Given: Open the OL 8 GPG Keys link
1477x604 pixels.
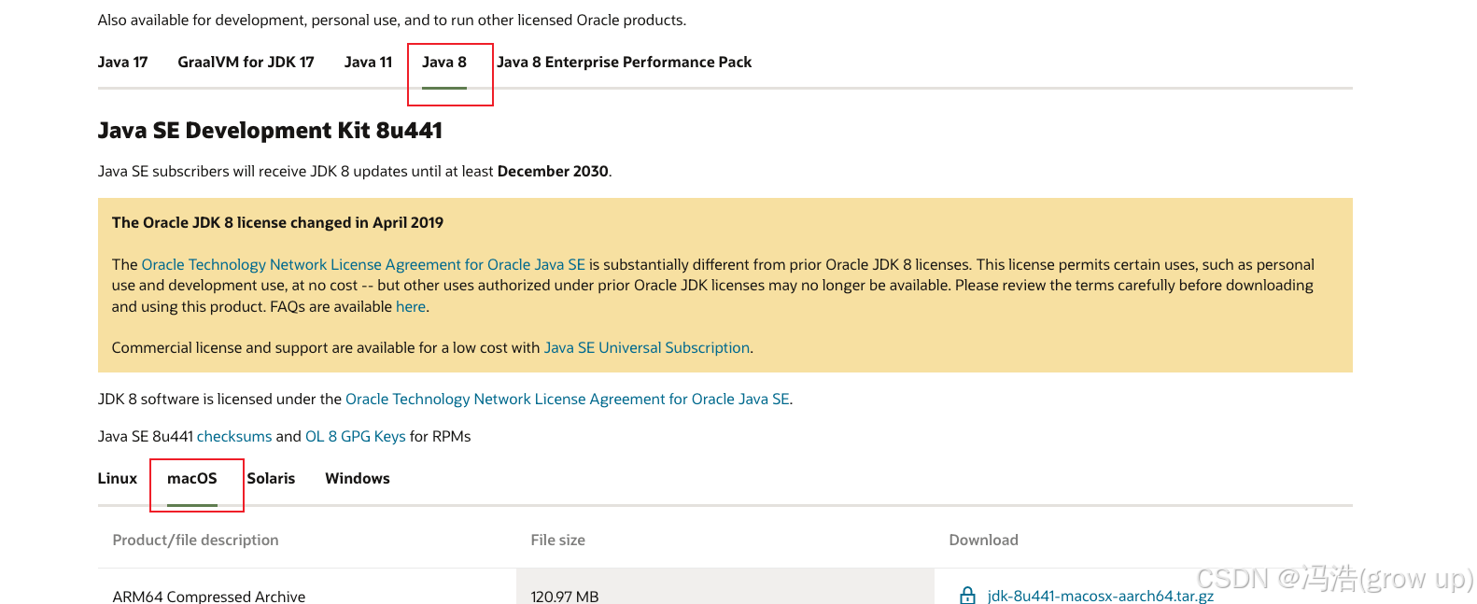Looking at the screenshot, I should pos(356,437).
